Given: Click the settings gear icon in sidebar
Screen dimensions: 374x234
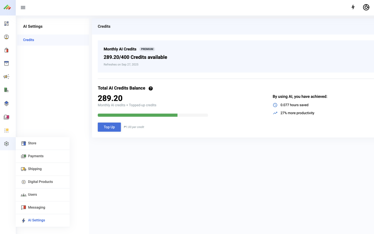Looking at the screenshot, I should pyautogui.click(x=6, y=144).
